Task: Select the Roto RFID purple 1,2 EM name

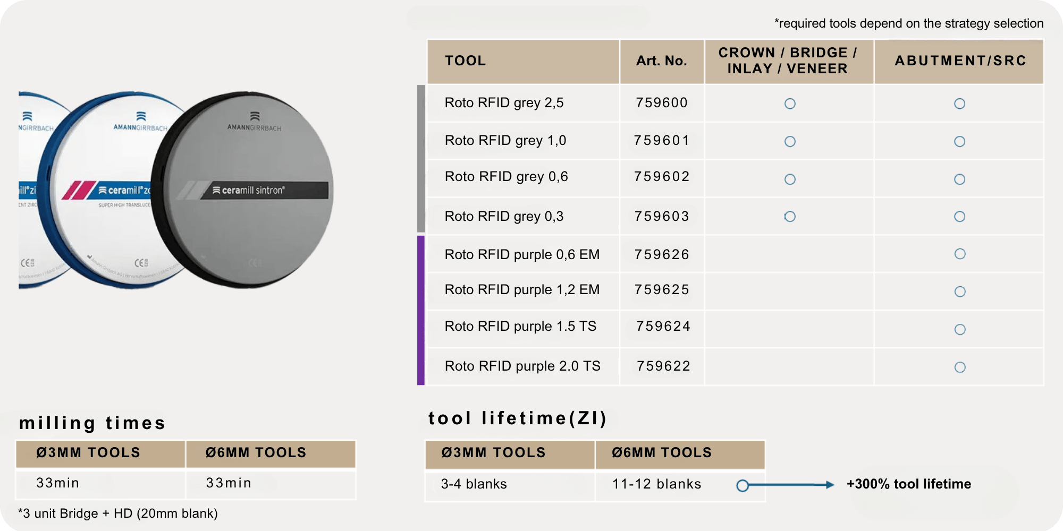Action: 522,289
